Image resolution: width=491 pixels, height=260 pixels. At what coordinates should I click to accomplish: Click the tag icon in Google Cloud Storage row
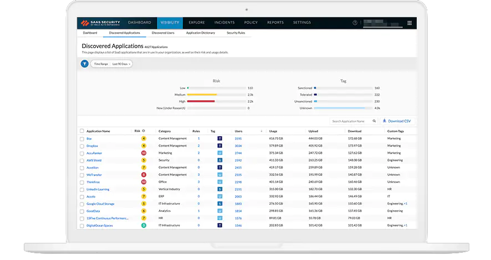(x=220, y=204)
